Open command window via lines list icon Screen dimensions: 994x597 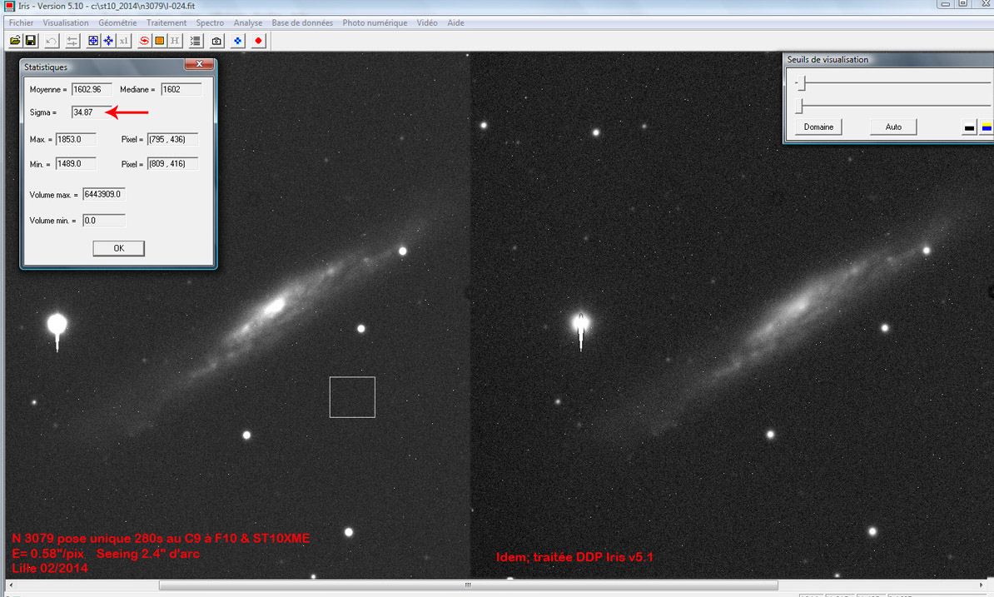(196, 41)
